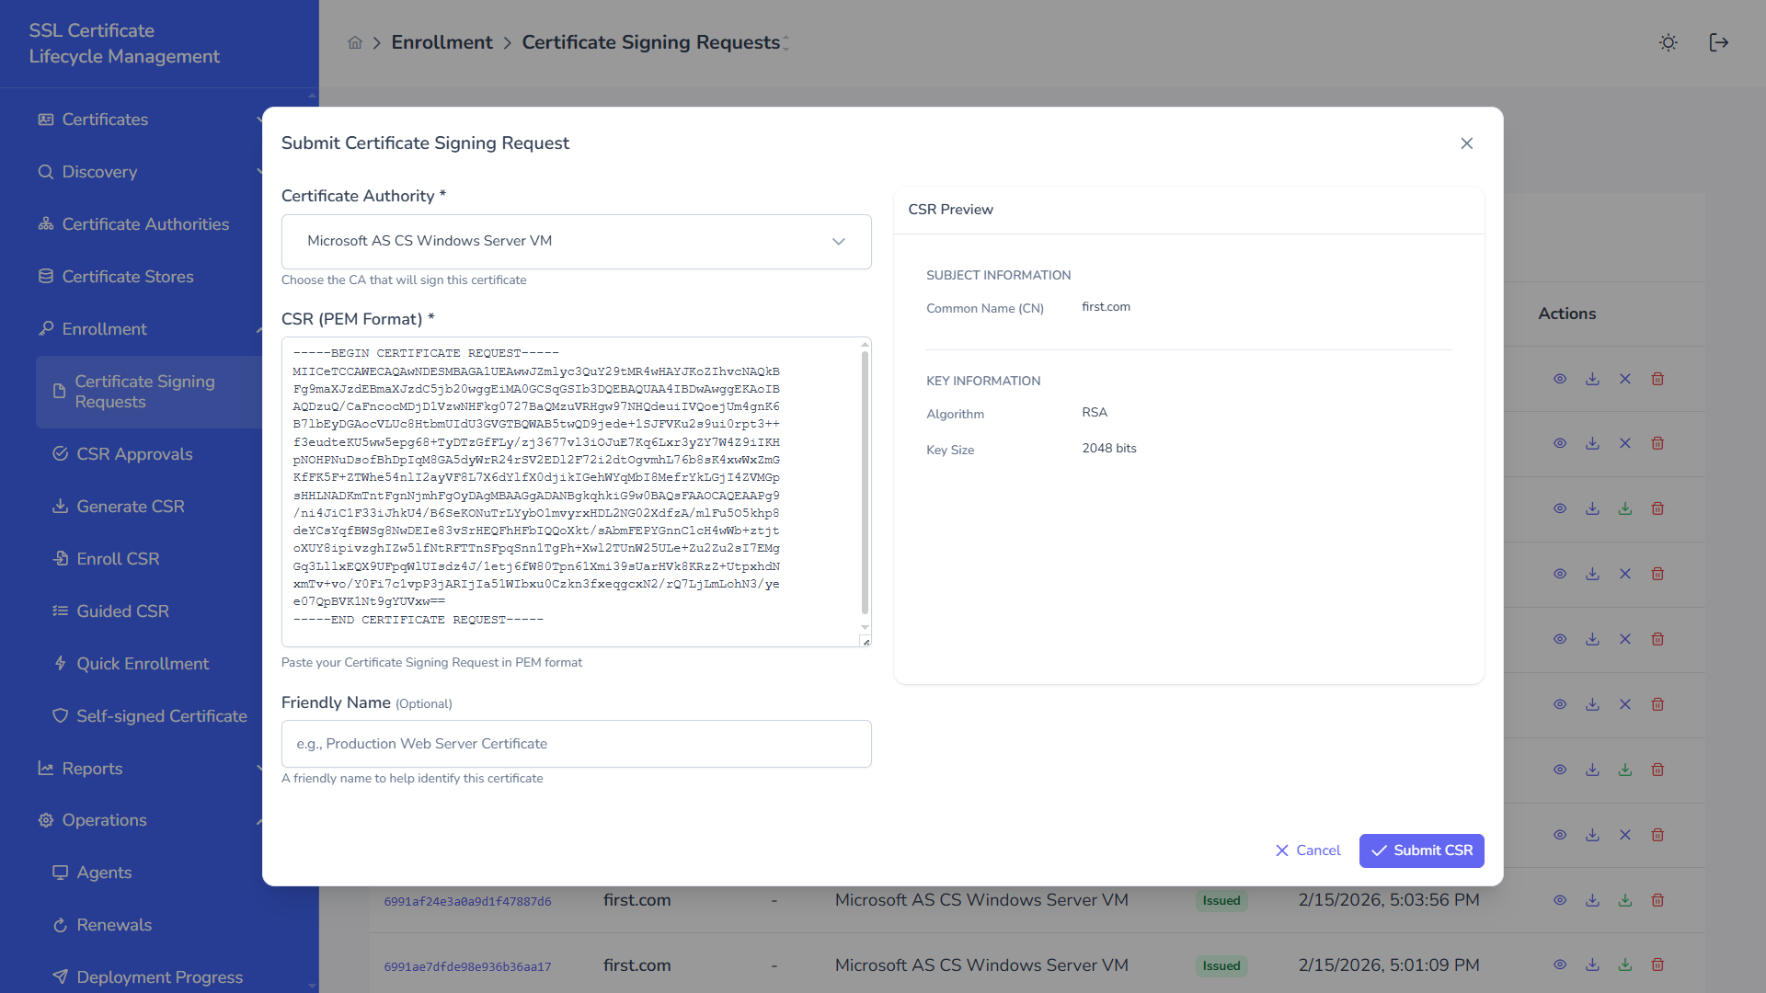This screenshot has height=993, width=1766.
Task: Open the Certificates sidebar menu
Action: (x=105, y=120)
